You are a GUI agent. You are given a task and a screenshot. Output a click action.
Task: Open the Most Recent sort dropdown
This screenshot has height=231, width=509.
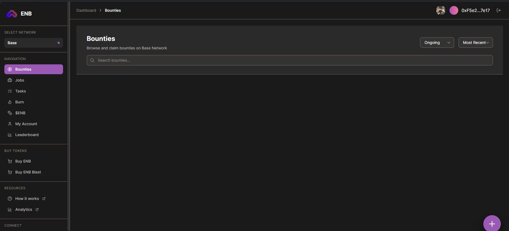[x=475, y=42]
